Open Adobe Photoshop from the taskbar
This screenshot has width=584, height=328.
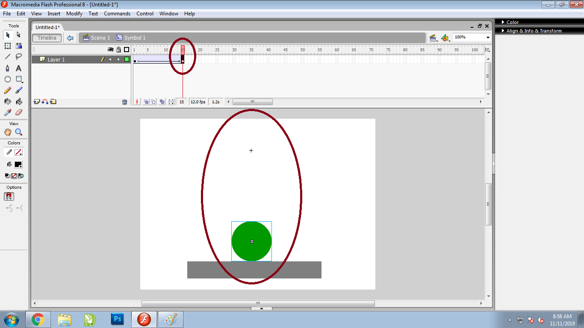(x=117, y=319)
